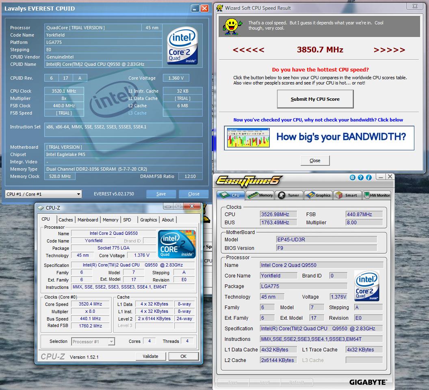The image size is (429, 390).
Task: Click the Validate button in CPU-Z
Action: (x=150, y=356)
